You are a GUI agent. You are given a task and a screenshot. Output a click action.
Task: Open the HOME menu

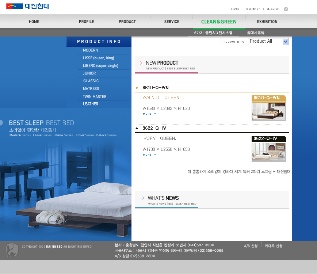(x=34, y=22)
